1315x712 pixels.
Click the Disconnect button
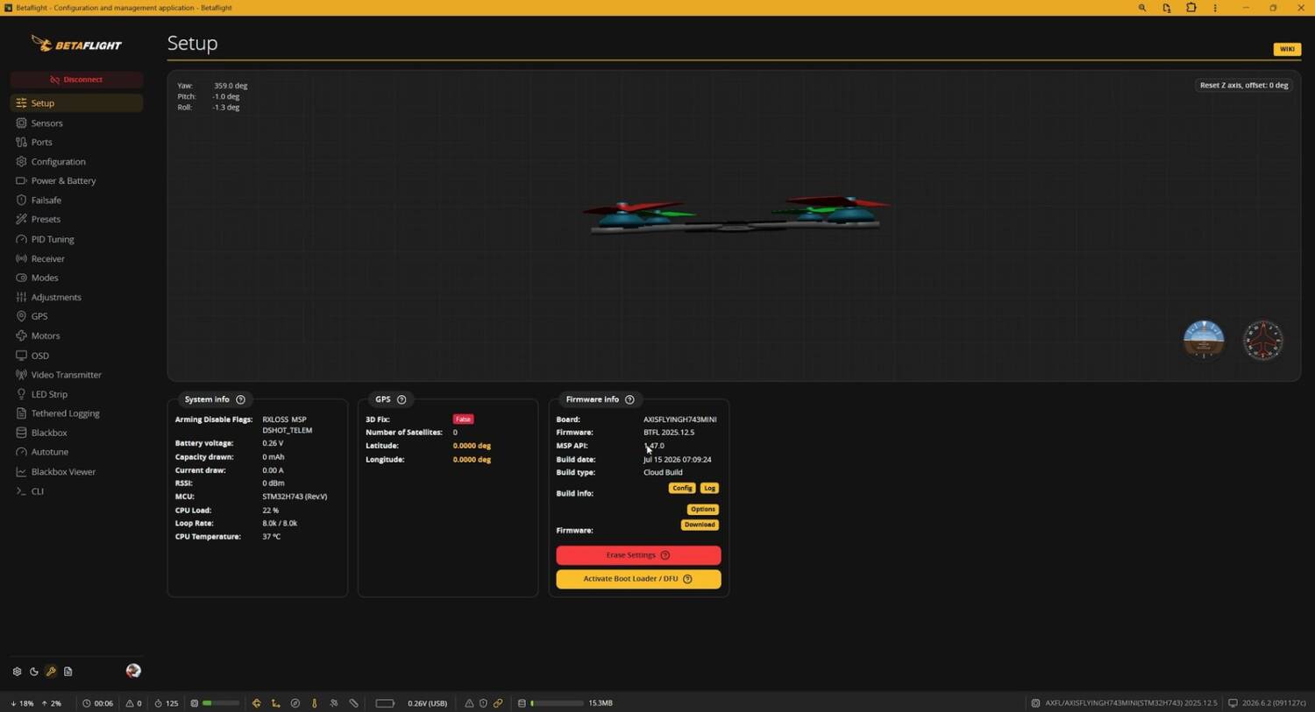coord(76,80)
